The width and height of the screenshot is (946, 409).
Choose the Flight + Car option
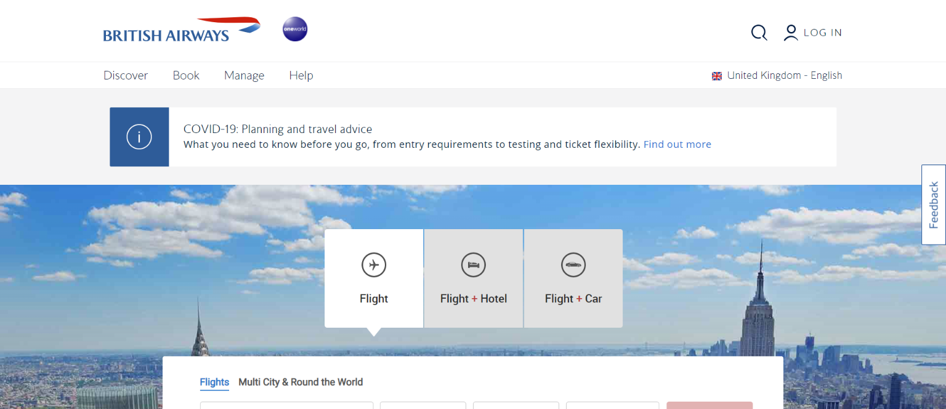point(573,278)
